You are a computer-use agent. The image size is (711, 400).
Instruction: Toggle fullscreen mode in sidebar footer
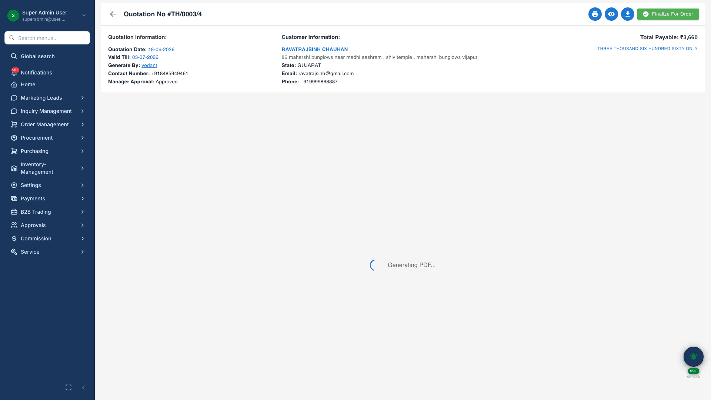tap(69, 387)
